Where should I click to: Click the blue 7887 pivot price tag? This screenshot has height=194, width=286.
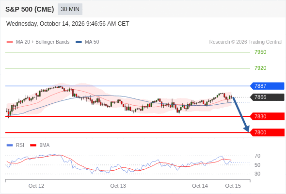pyautogui.click(x=267, y=86)
